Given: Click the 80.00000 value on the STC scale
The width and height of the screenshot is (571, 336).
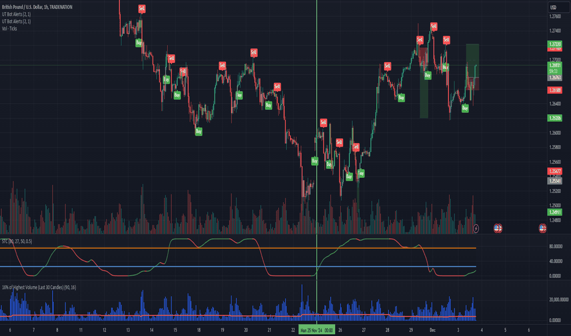Looking at the screenshot, I should (556, 246).
